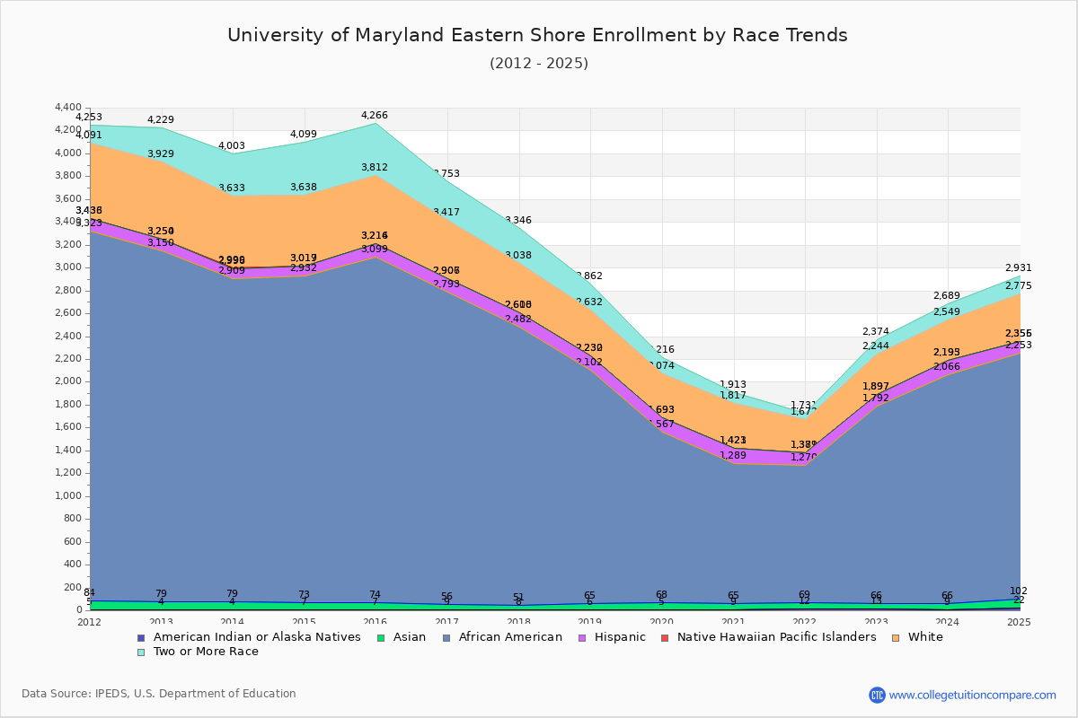Click the (2012 - 2025) subtitle

click(539, 63)
